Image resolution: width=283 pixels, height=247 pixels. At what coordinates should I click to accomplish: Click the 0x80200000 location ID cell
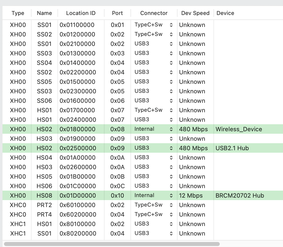[x=78, y=234]
